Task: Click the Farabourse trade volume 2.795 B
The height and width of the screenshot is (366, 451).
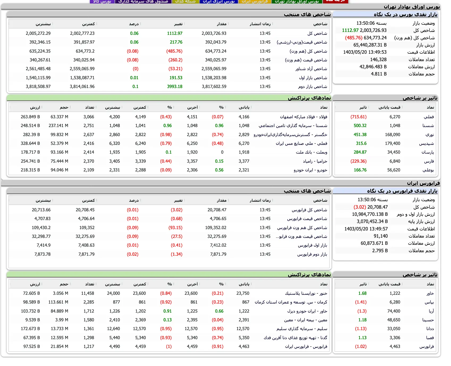Action: pos(380,251)
